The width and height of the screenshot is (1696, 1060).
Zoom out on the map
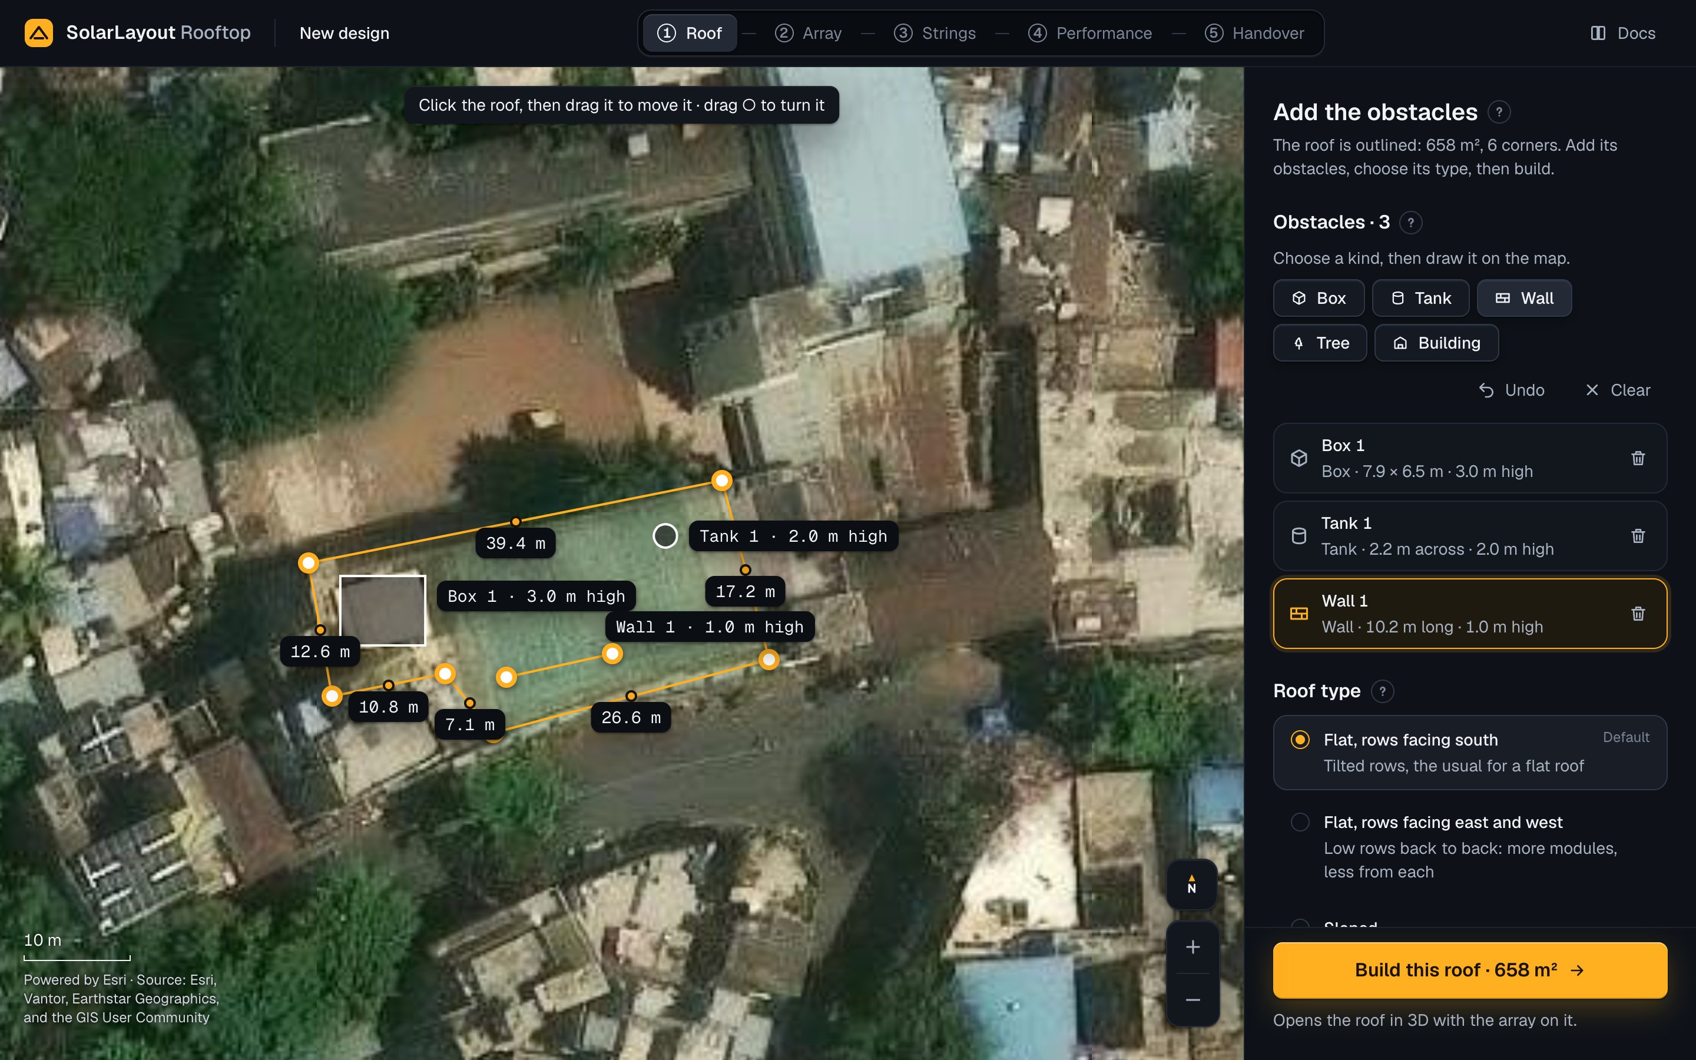click(1192, 1000)
